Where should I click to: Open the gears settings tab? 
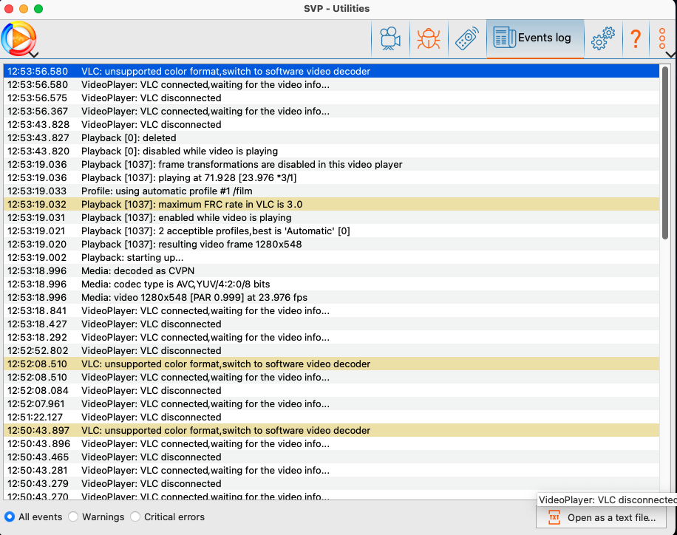pyautogui.click(x=603, y=38)
